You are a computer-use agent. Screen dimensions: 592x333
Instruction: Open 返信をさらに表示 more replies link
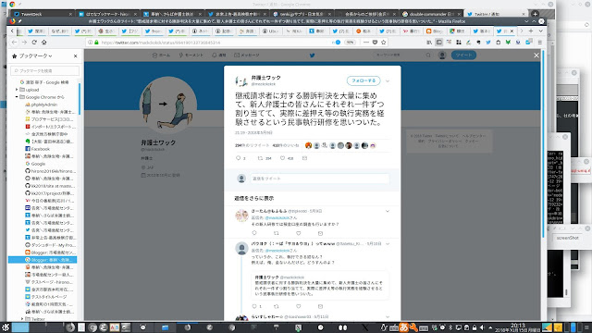point(254,198)
